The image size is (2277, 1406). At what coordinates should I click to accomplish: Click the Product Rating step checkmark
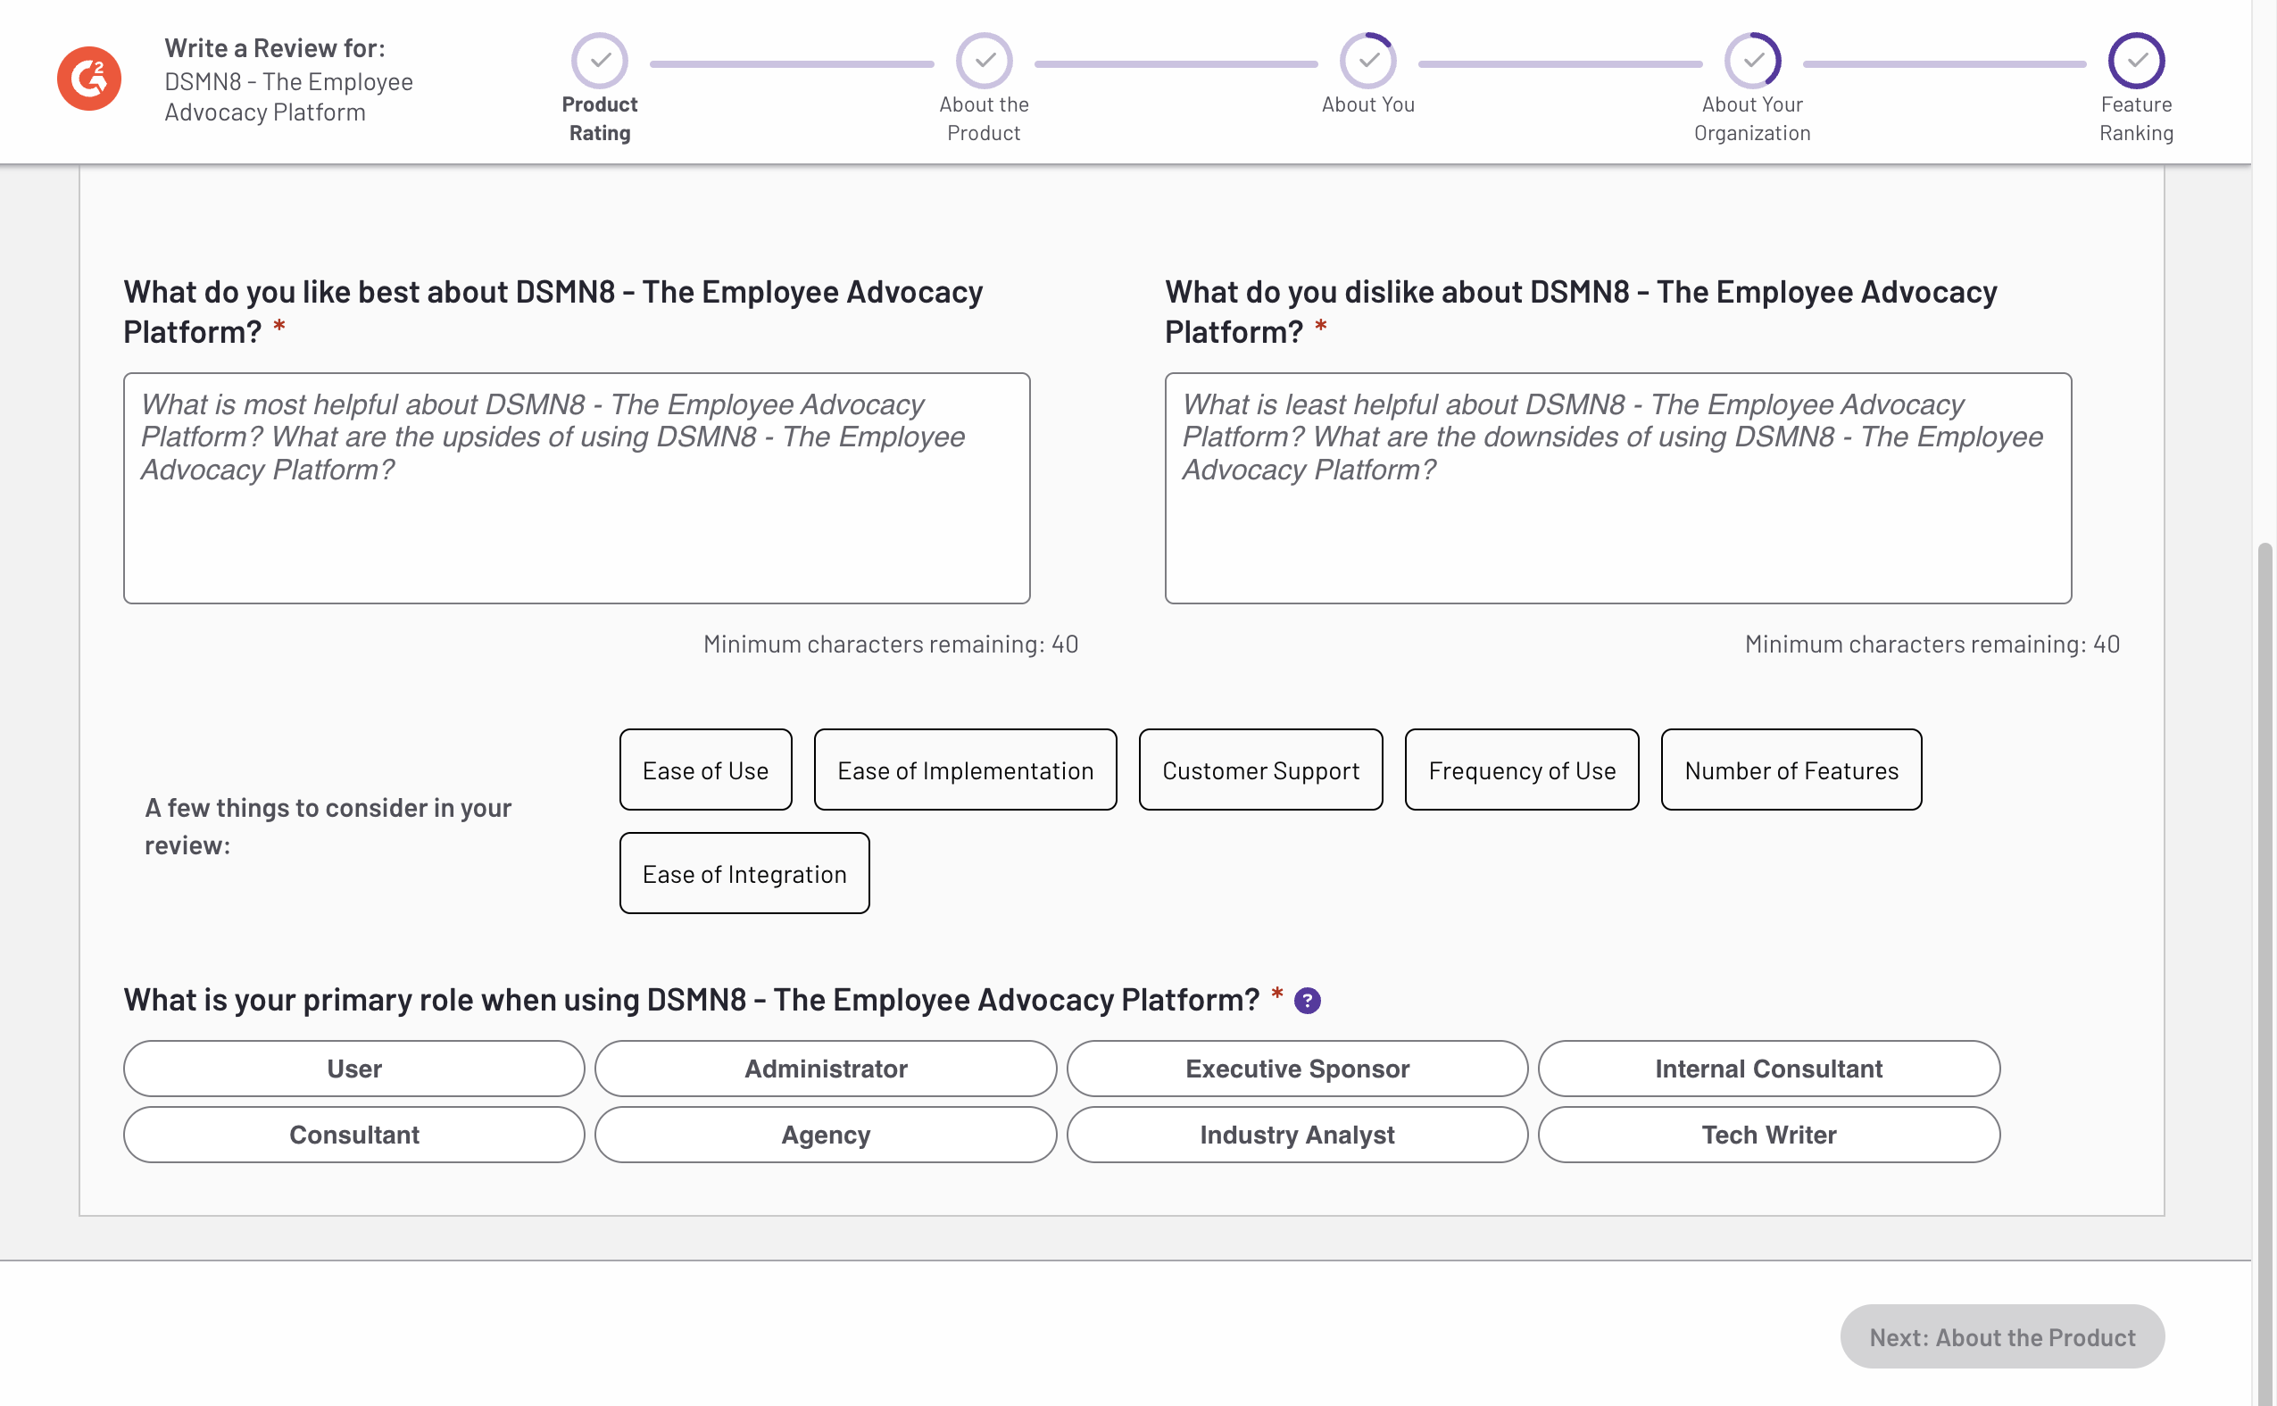600,61
